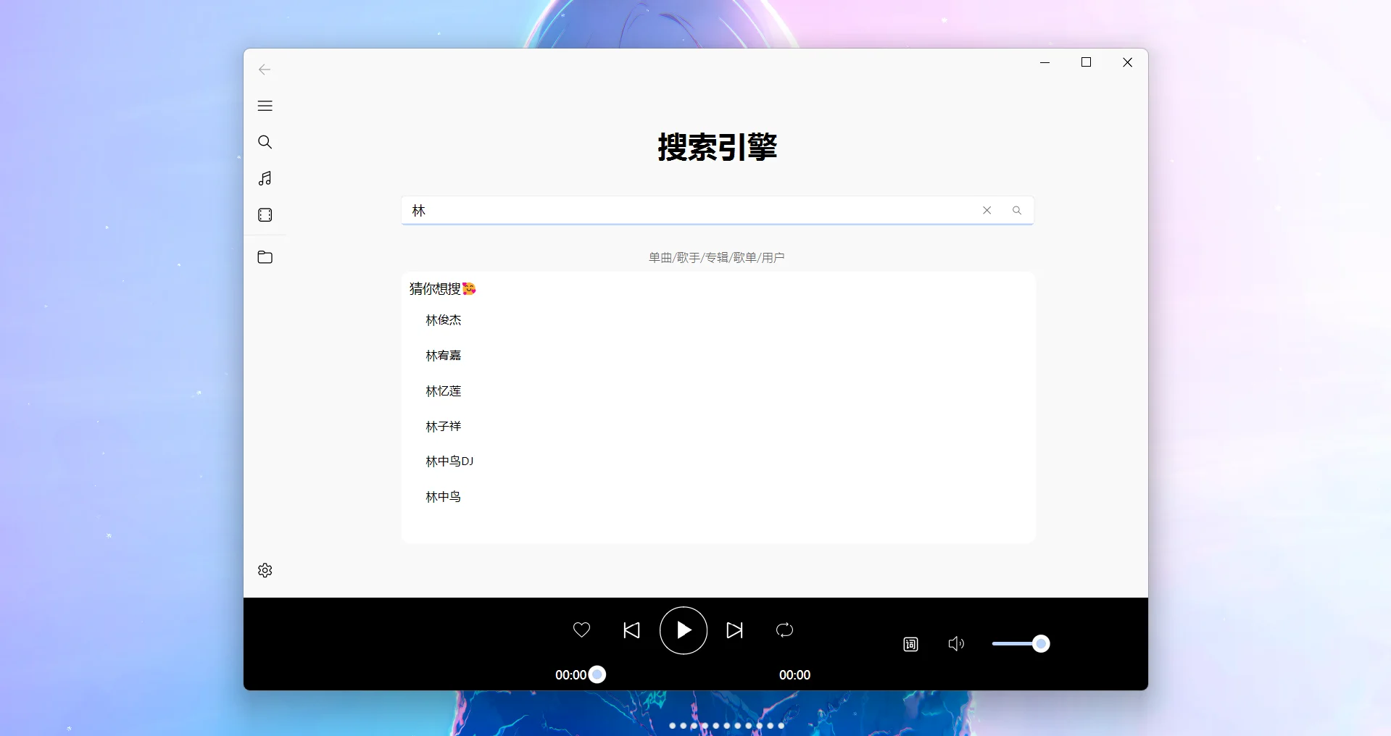
Task: Select suggestion 林子祥
Action: pos(443,426)
